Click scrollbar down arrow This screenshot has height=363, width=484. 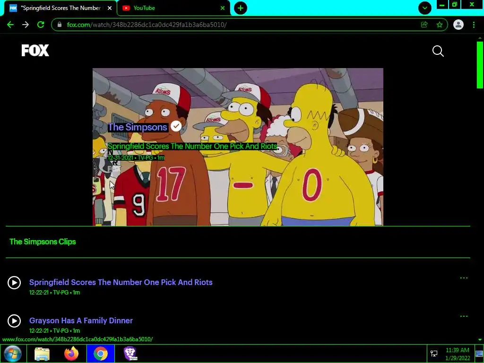coord(480,340)
